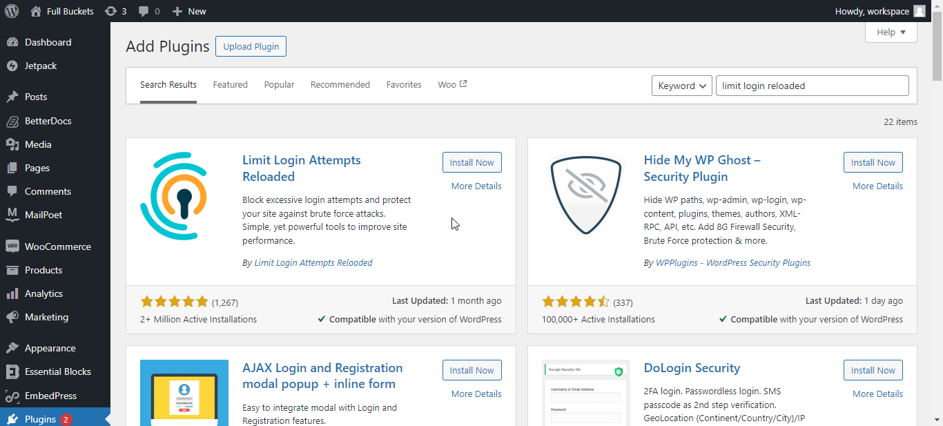This screenshot has width=943, height=426.
Task: Open WooCommerce in the sidebar
Action: coord(57,246)
